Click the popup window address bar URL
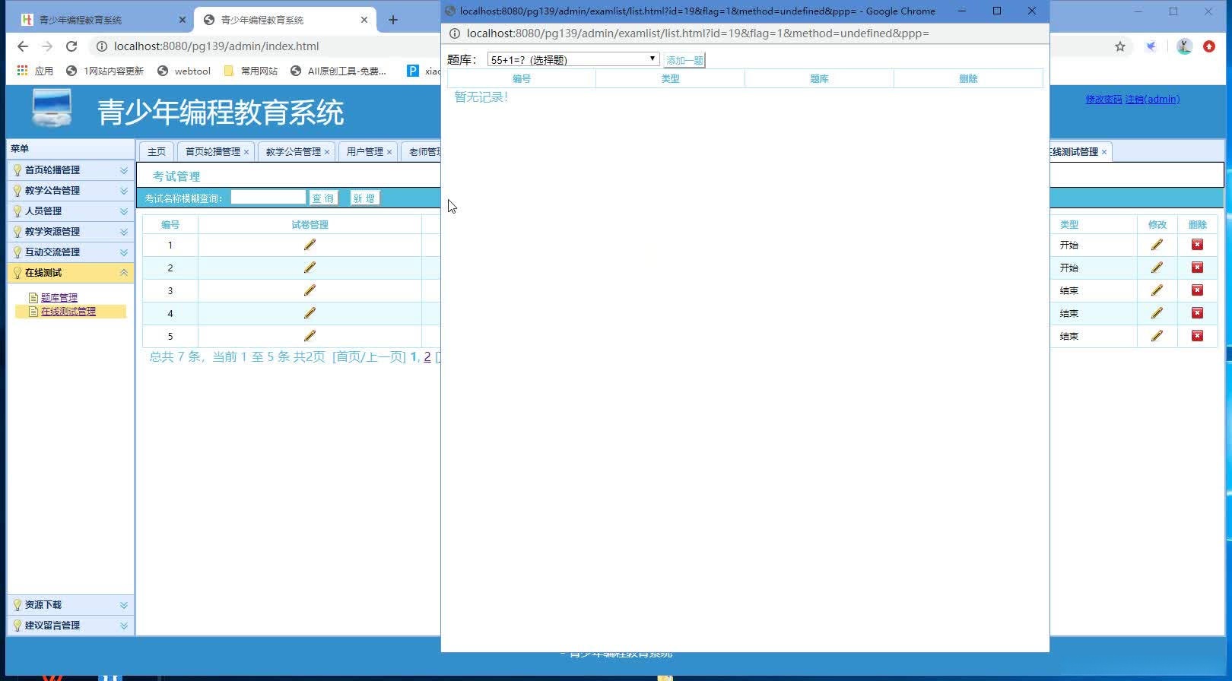The height and width of the screenshot is (681, 1232). click(698, 33)
